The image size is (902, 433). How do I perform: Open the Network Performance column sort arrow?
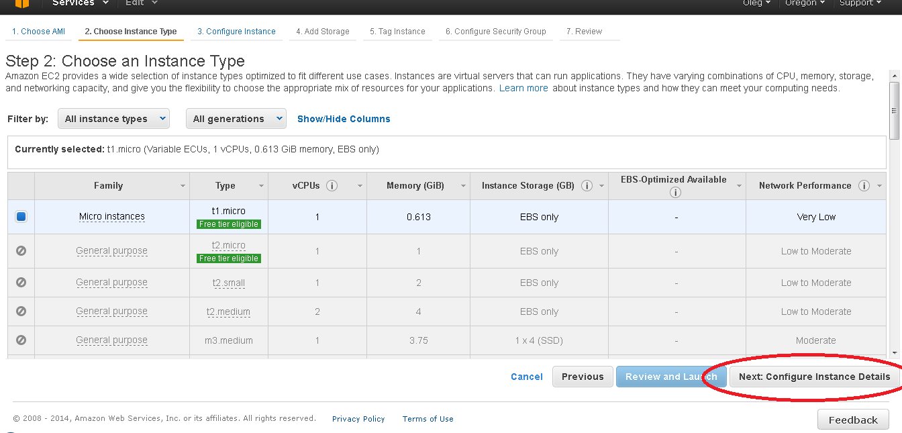coord(879,186)
